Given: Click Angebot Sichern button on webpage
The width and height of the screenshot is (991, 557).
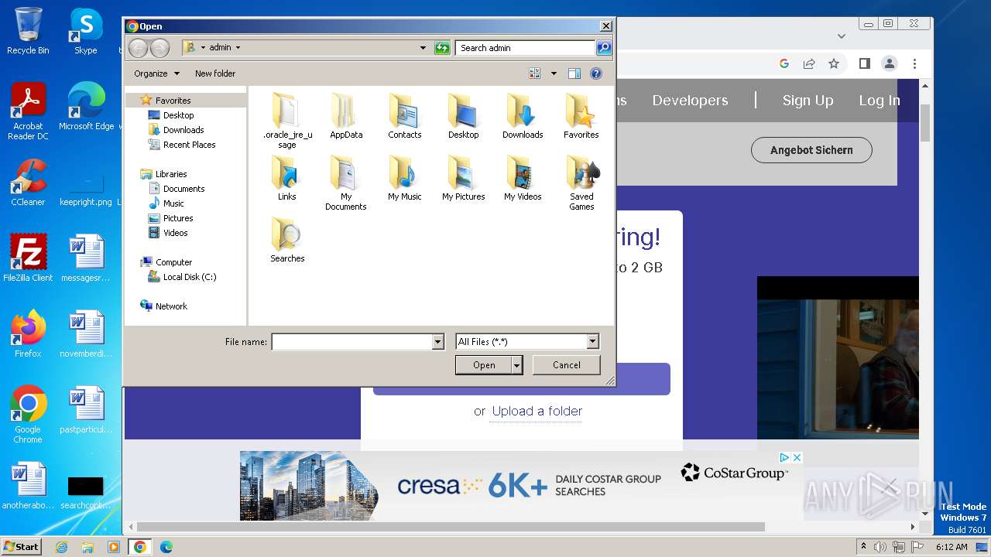Looking at the screenshot, I should click(x=811, y=150).
